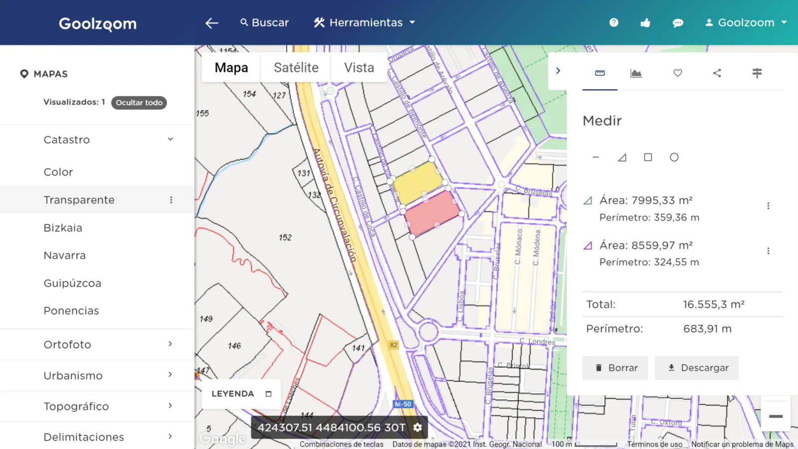Image resolution: width=798 pixels, height=449 pixels.
Task: Click the Goolzoom logo
Action: 98,23
